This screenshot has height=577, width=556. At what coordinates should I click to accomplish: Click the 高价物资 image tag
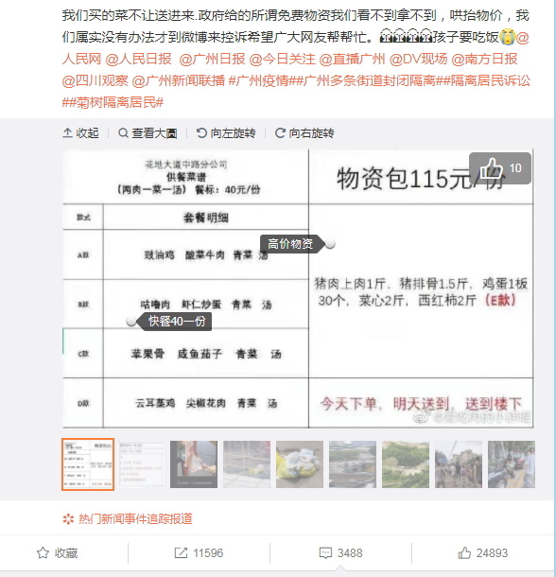[292, 244]
